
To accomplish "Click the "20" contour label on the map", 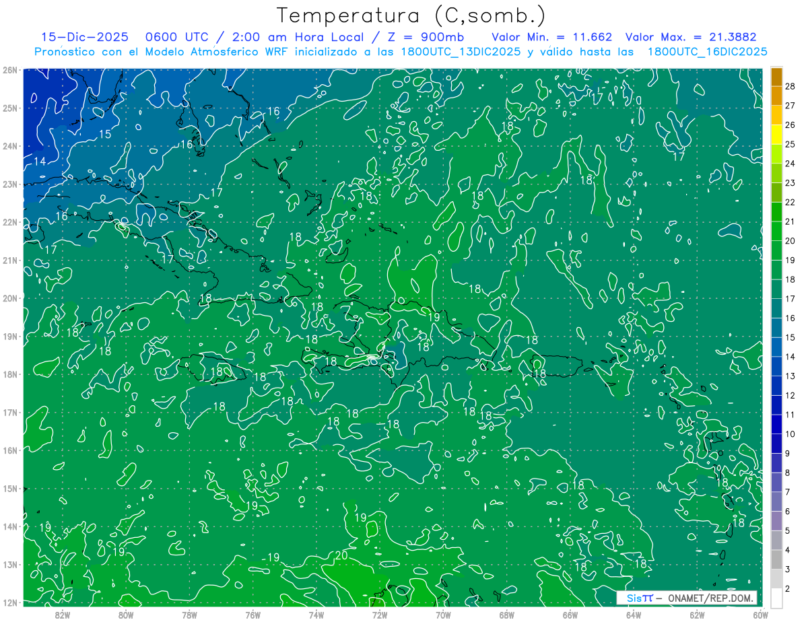I will point(341,555).
